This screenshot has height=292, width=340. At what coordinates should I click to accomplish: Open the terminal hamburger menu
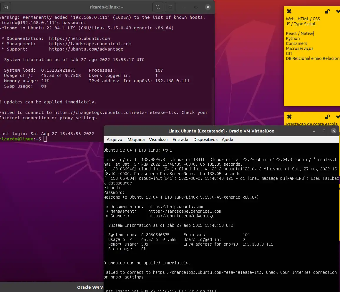(170, 7)
